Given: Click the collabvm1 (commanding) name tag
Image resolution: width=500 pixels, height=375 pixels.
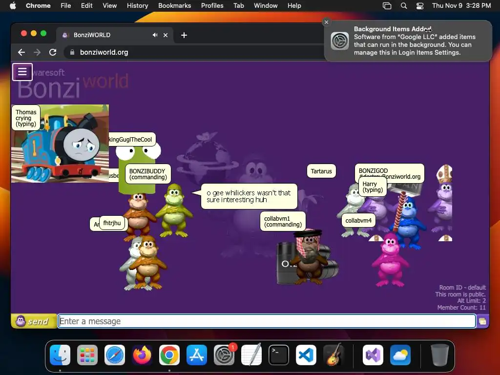Looking at the screenshot, I should 283,222.
